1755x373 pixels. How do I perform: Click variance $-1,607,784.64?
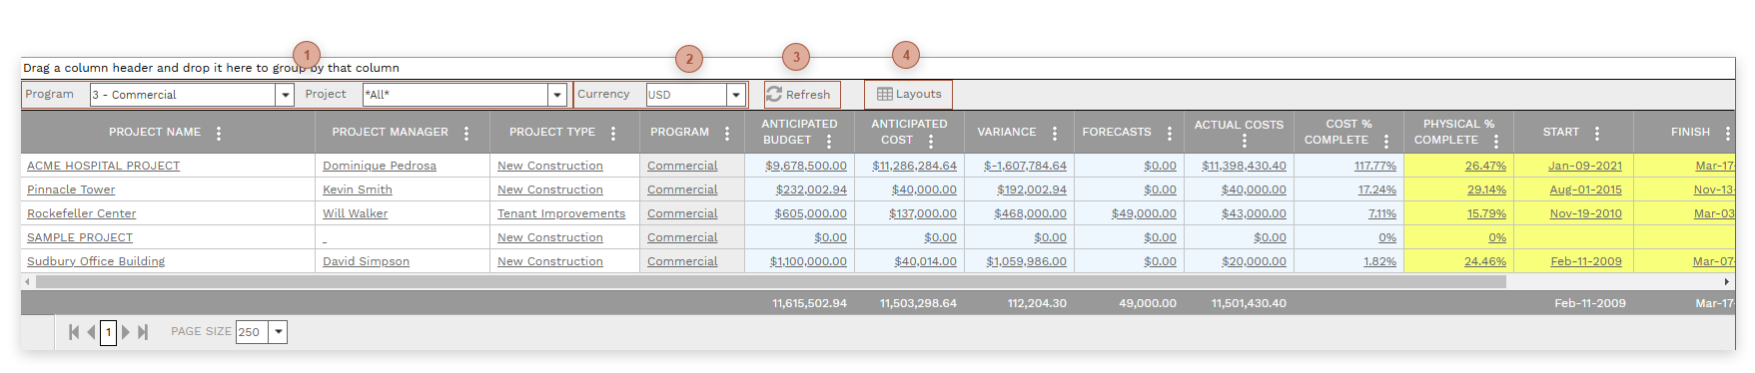coord(1025,166)
